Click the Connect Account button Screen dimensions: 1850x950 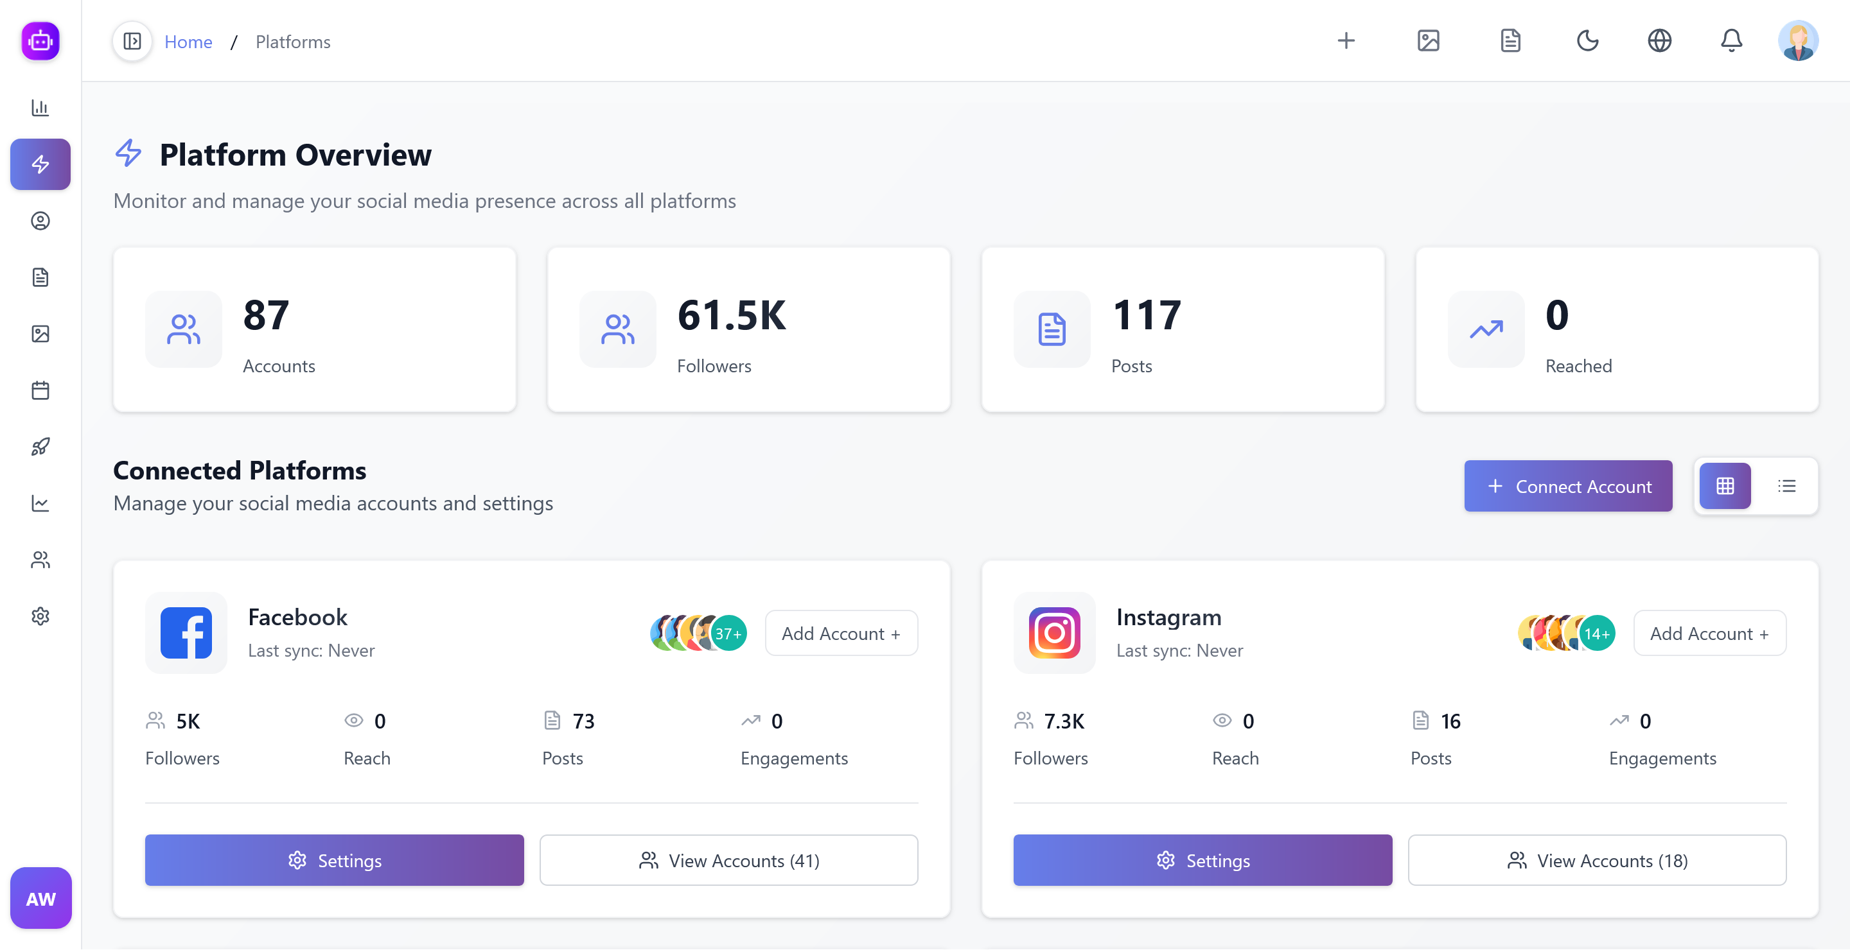click(1568, 486)
